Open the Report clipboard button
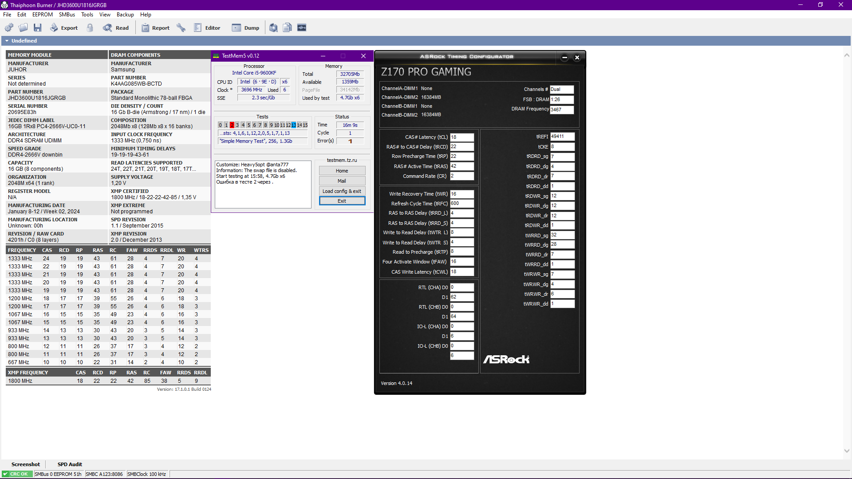The height and width of the screenshot is (479, 852). [156, 28]
